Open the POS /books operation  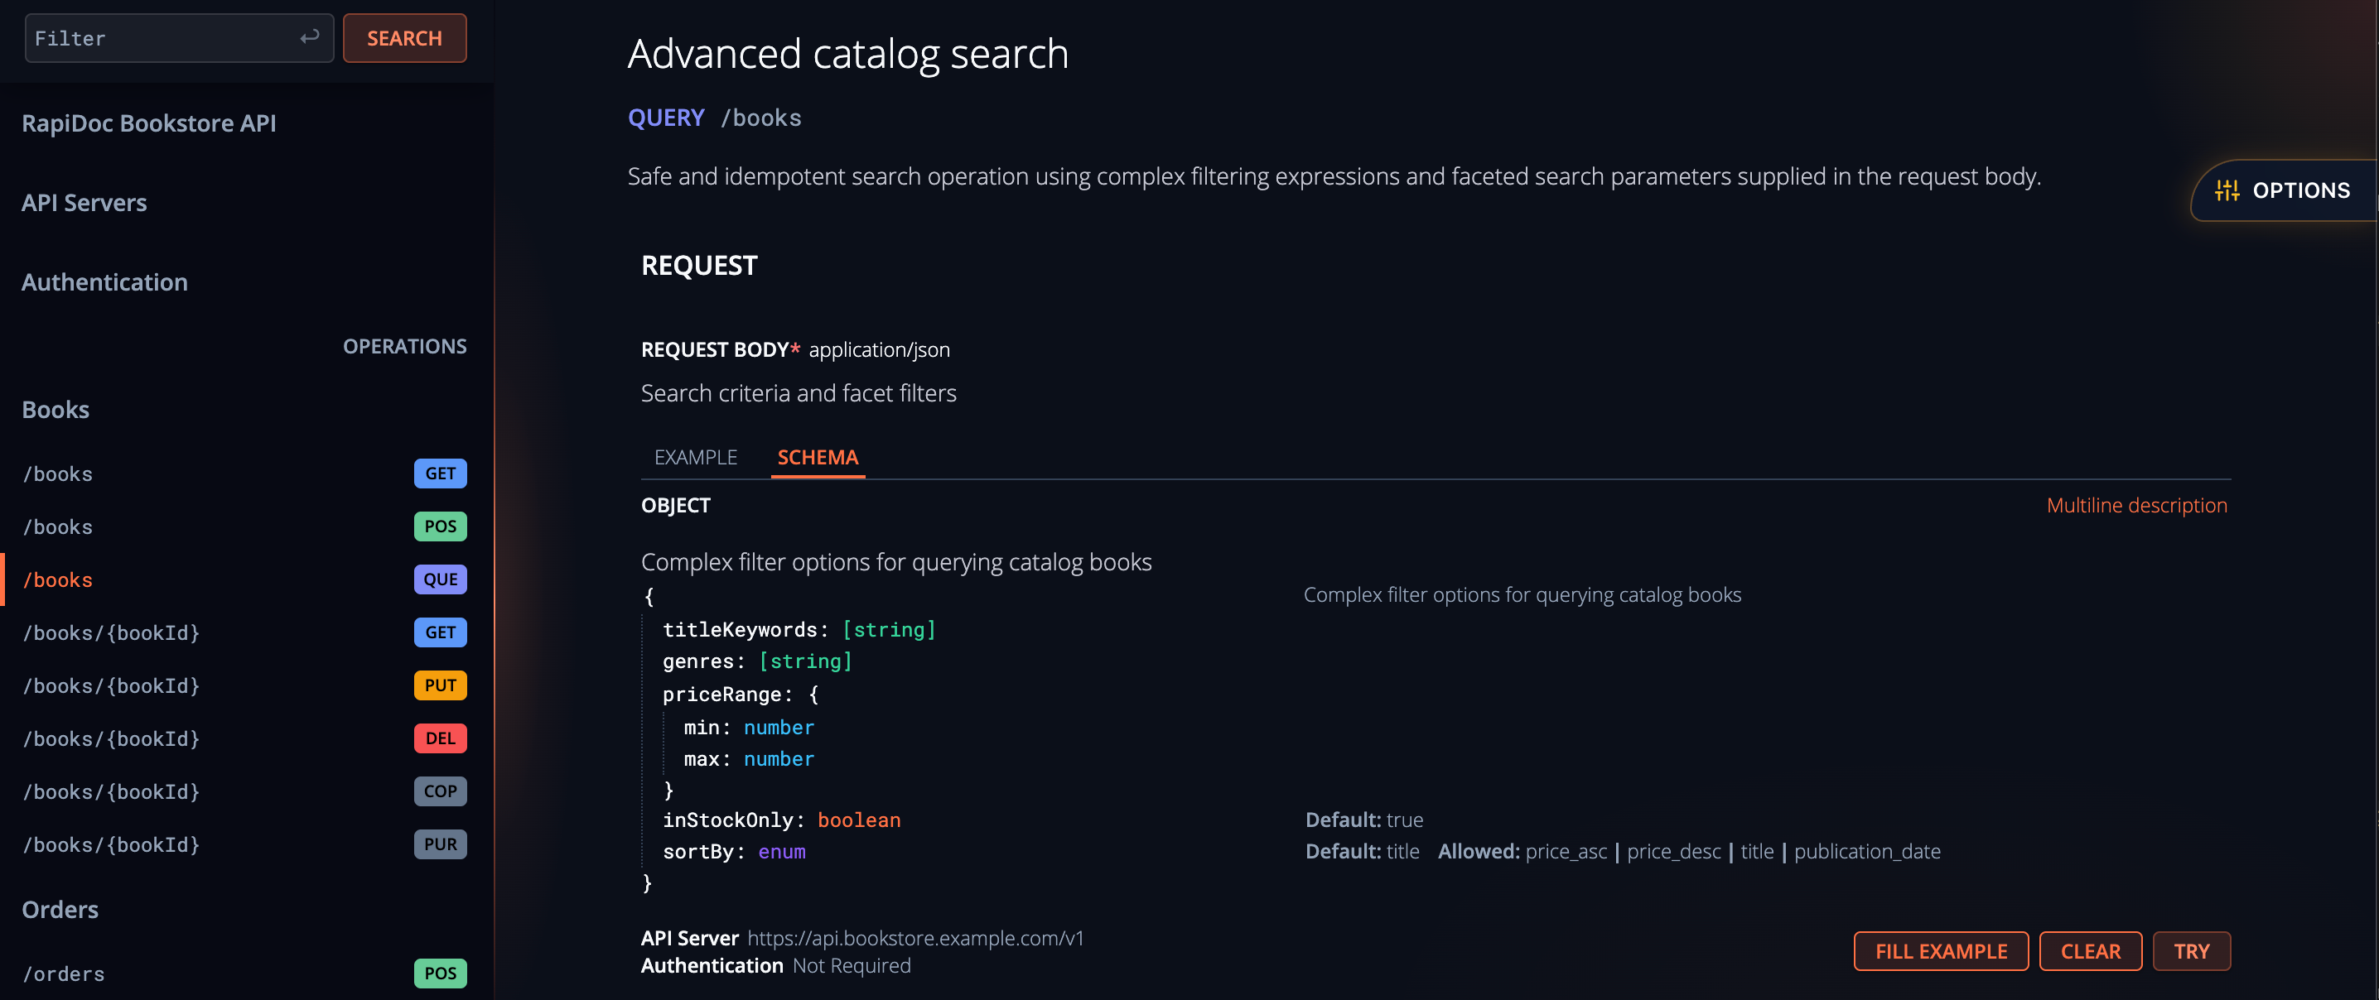pos(244,526)
